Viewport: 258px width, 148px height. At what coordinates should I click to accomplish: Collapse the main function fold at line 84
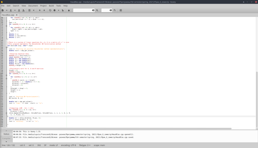(6, 47)
